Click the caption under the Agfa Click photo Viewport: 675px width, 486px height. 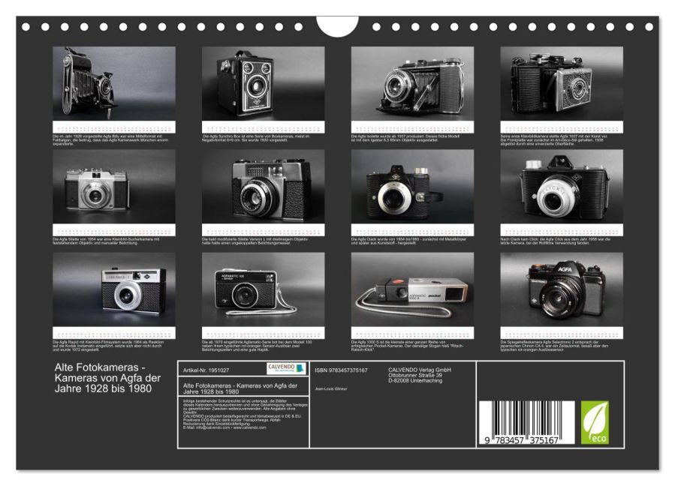pyautogui.click(x=556, y=241)
